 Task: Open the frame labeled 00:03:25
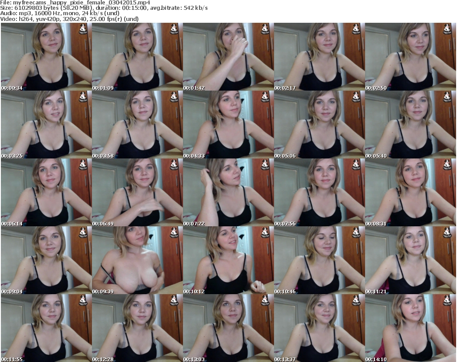pos(46,125)
